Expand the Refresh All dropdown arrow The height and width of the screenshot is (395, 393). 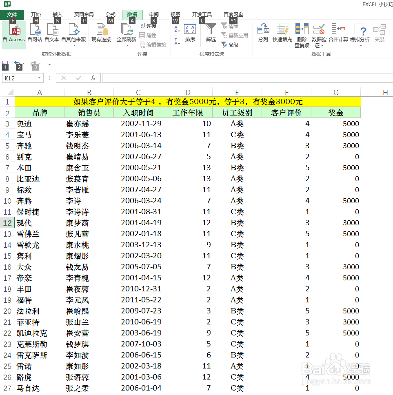(127, 46)
